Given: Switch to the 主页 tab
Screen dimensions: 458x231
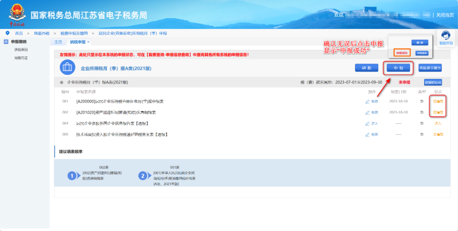Looking at the screenshot, I should click(x=58, y=42).
